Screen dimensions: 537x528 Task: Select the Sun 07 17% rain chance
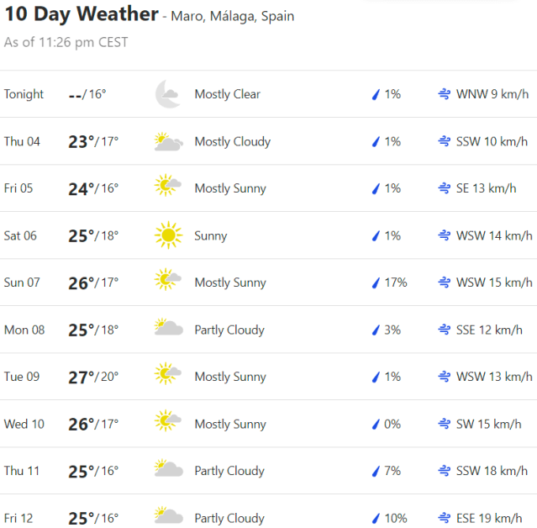(x=394, y=282)
